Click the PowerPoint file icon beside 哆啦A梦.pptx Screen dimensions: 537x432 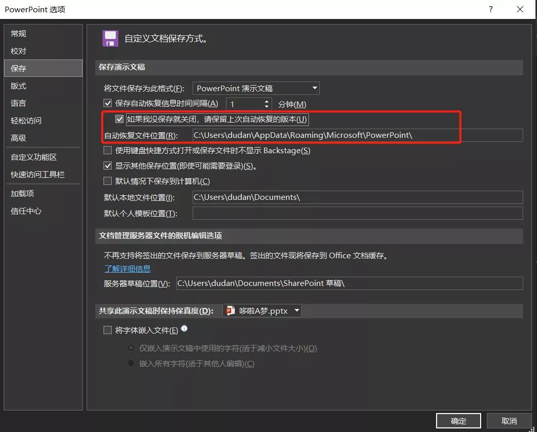229,310
